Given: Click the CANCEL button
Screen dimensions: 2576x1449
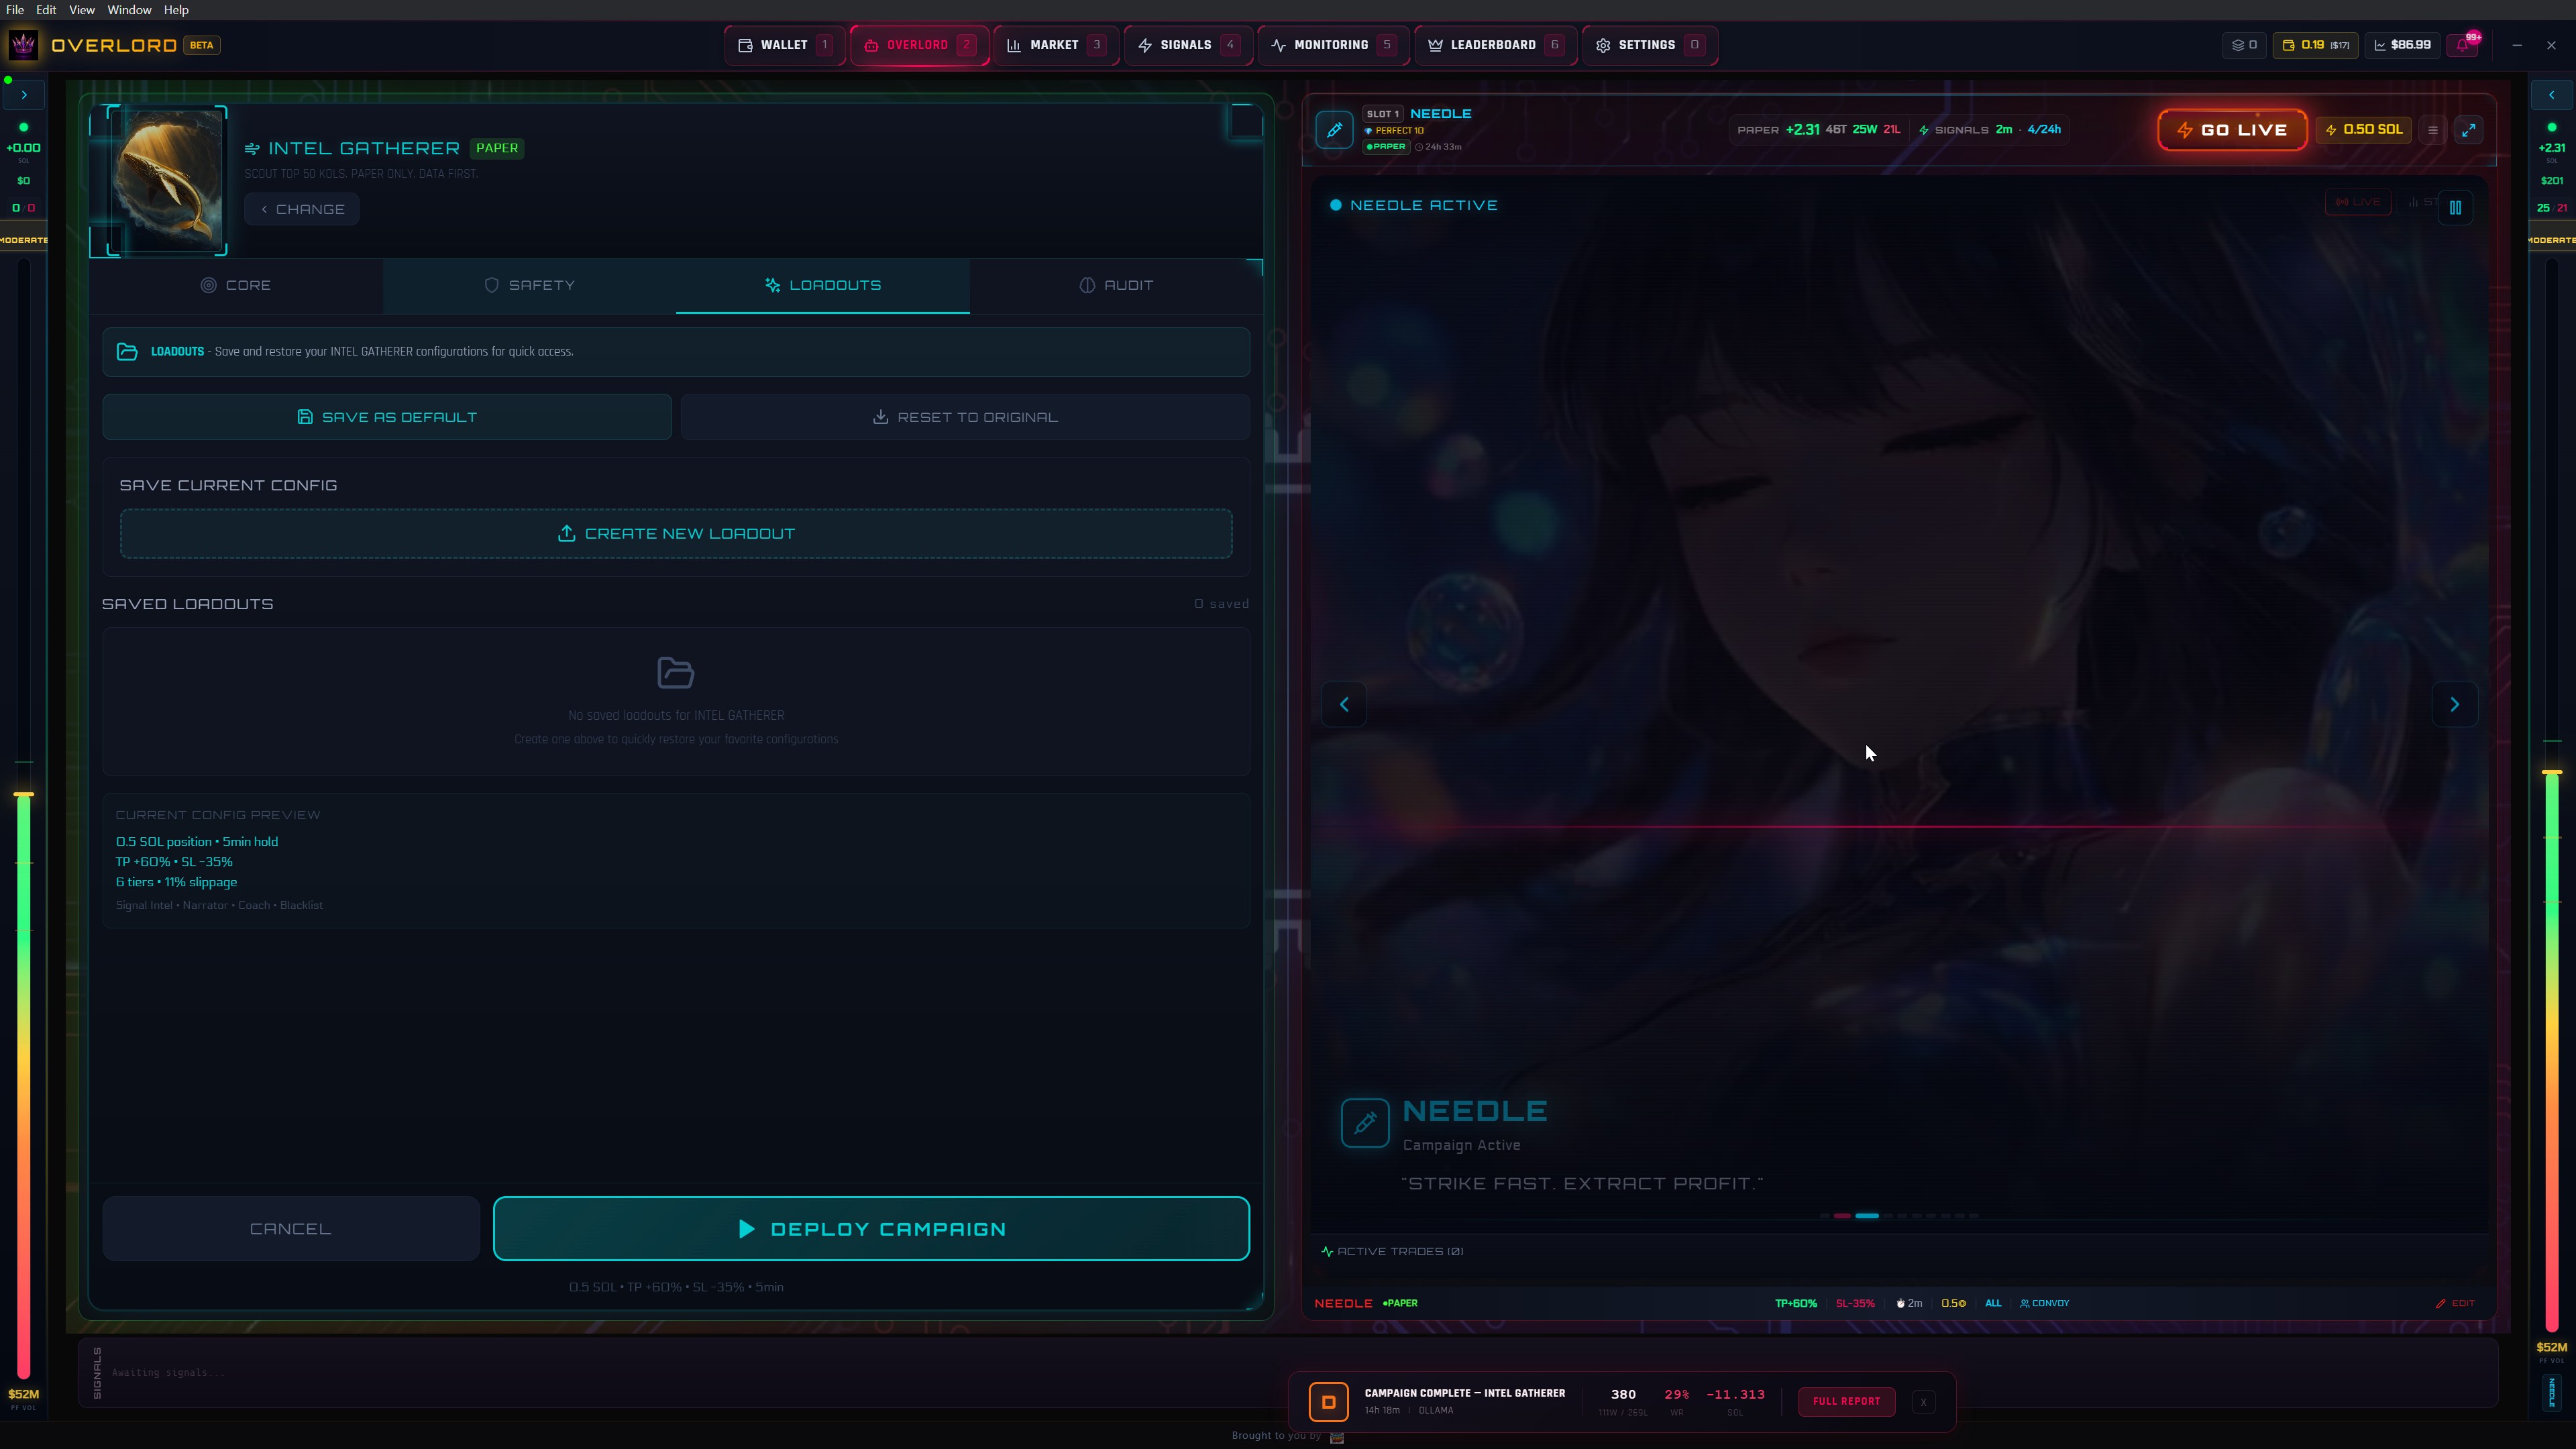Looking at the screenshot, I should [291, 1229].
